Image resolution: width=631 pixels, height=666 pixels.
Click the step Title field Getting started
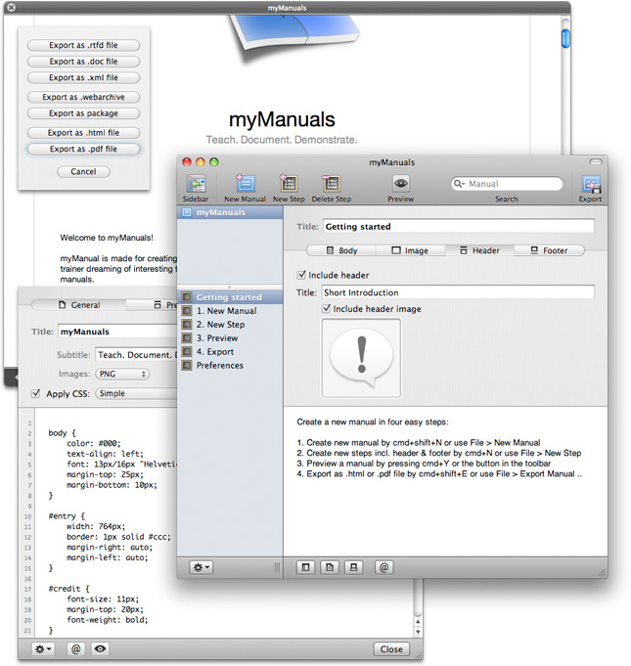458,226
